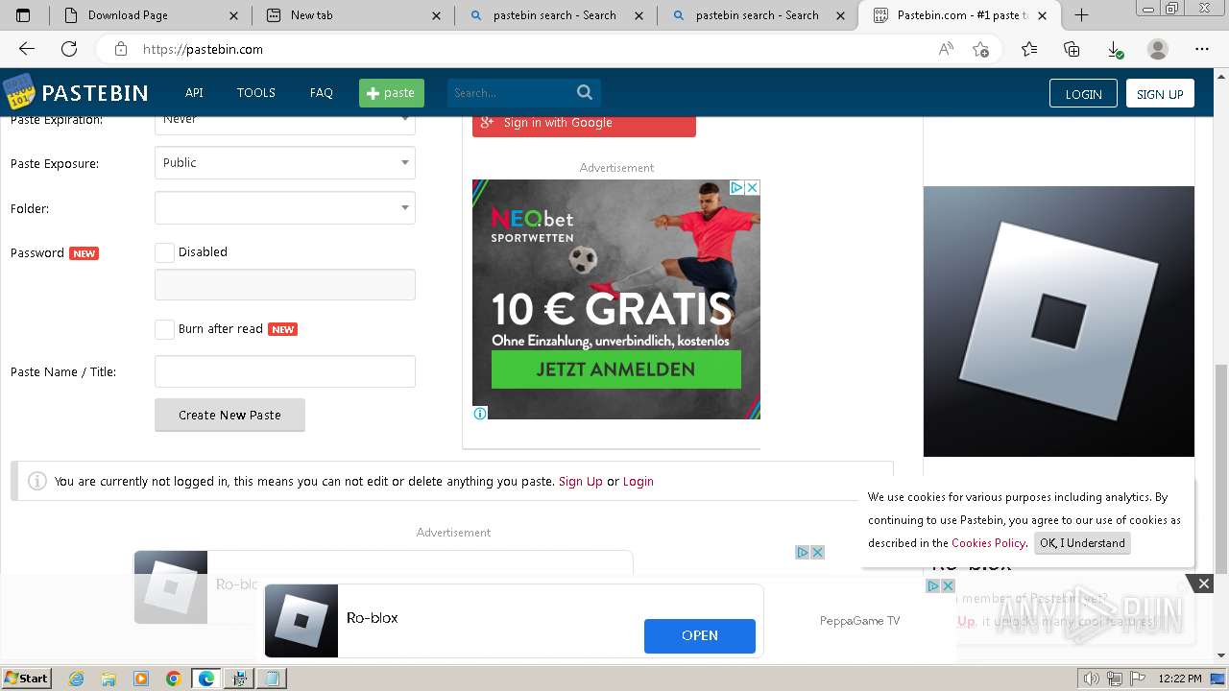Open media player from taskbar

click(141, 679)
